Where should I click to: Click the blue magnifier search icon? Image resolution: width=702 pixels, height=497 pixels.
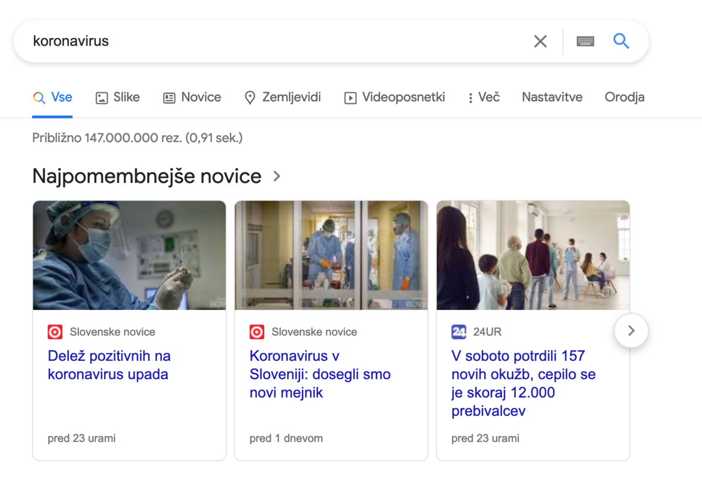coord(621,41)
